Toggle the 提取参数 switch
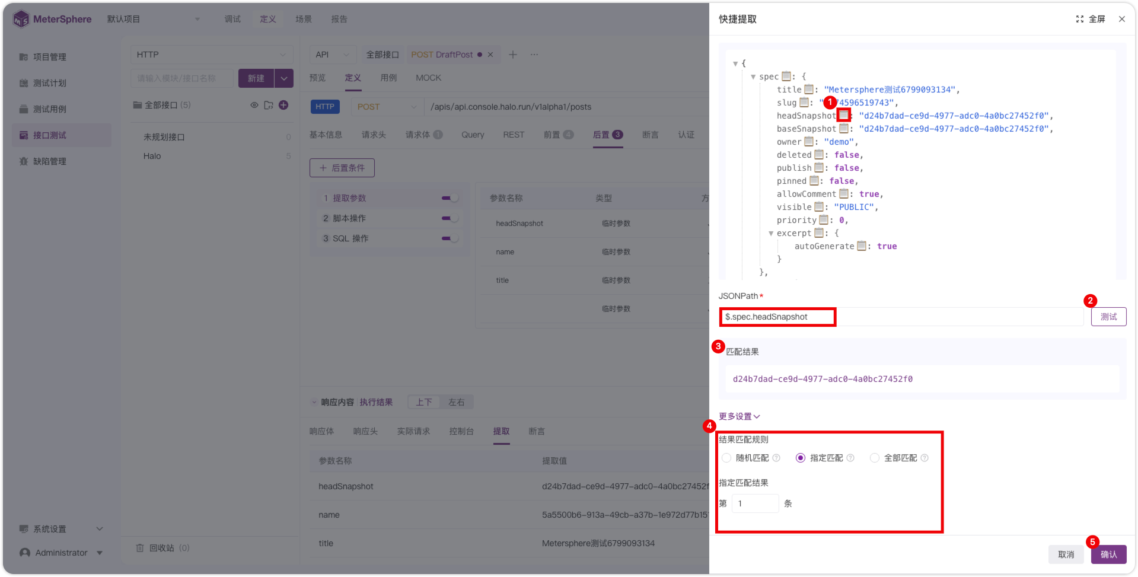Screen dimensions: 1138x577 (450, 198)
